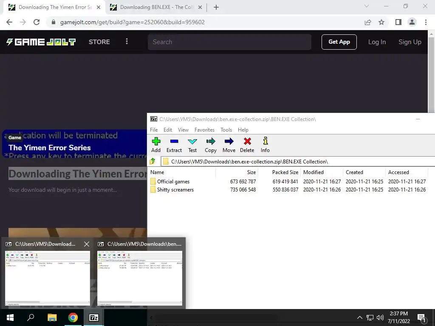This screenshot has width=435, height=326.
Task: Select the size value 673 692 787
Action: (x=243, y=182)
